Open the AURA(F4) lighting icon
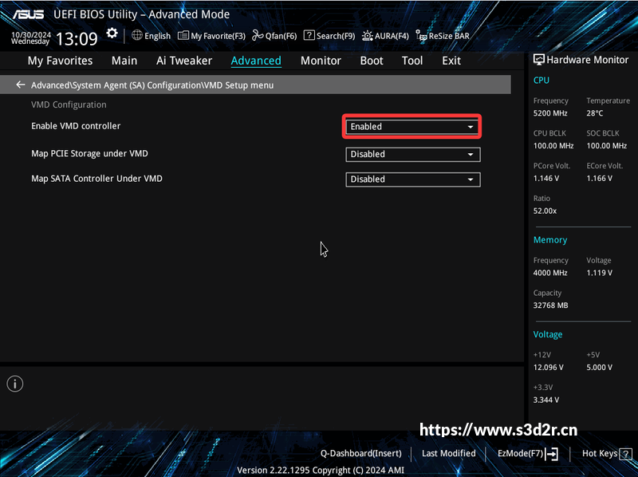The height and width of the screenshot is (477, 638). point(368,35)
